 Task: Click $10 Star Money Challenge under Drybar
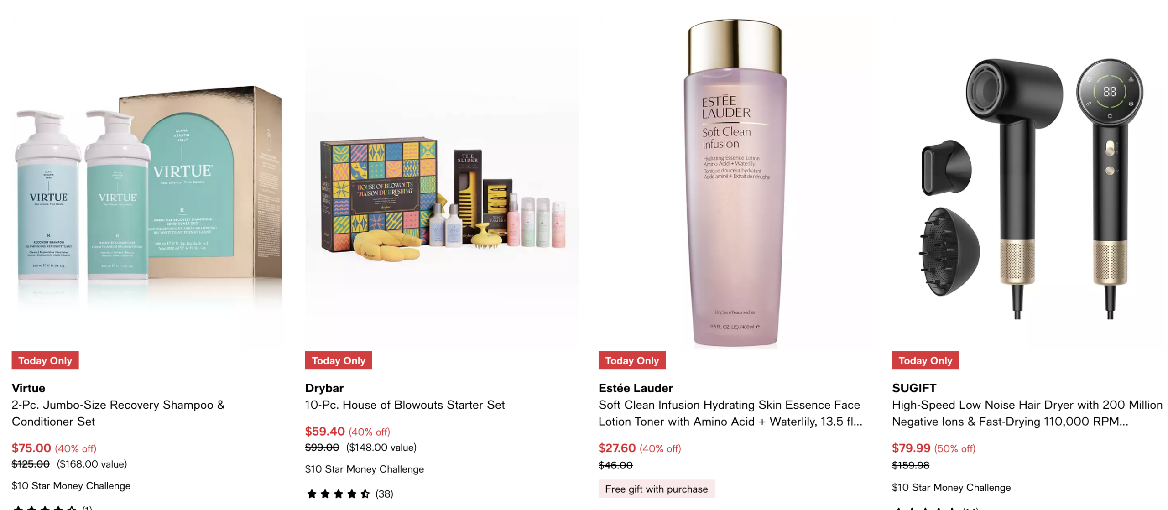364,469
